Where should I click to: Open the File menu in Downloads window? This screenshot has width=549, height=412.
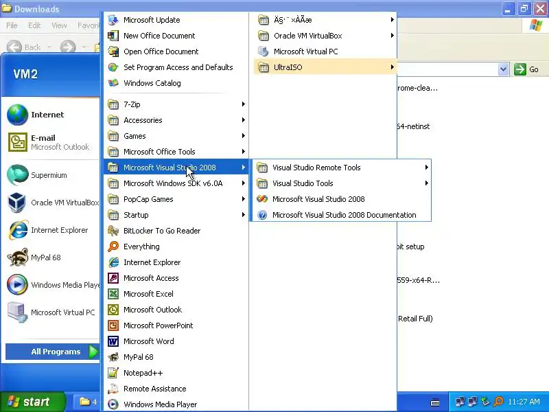12,25
